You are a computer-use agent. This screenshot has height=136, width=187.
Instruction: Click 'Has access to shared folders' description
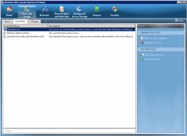92,30
